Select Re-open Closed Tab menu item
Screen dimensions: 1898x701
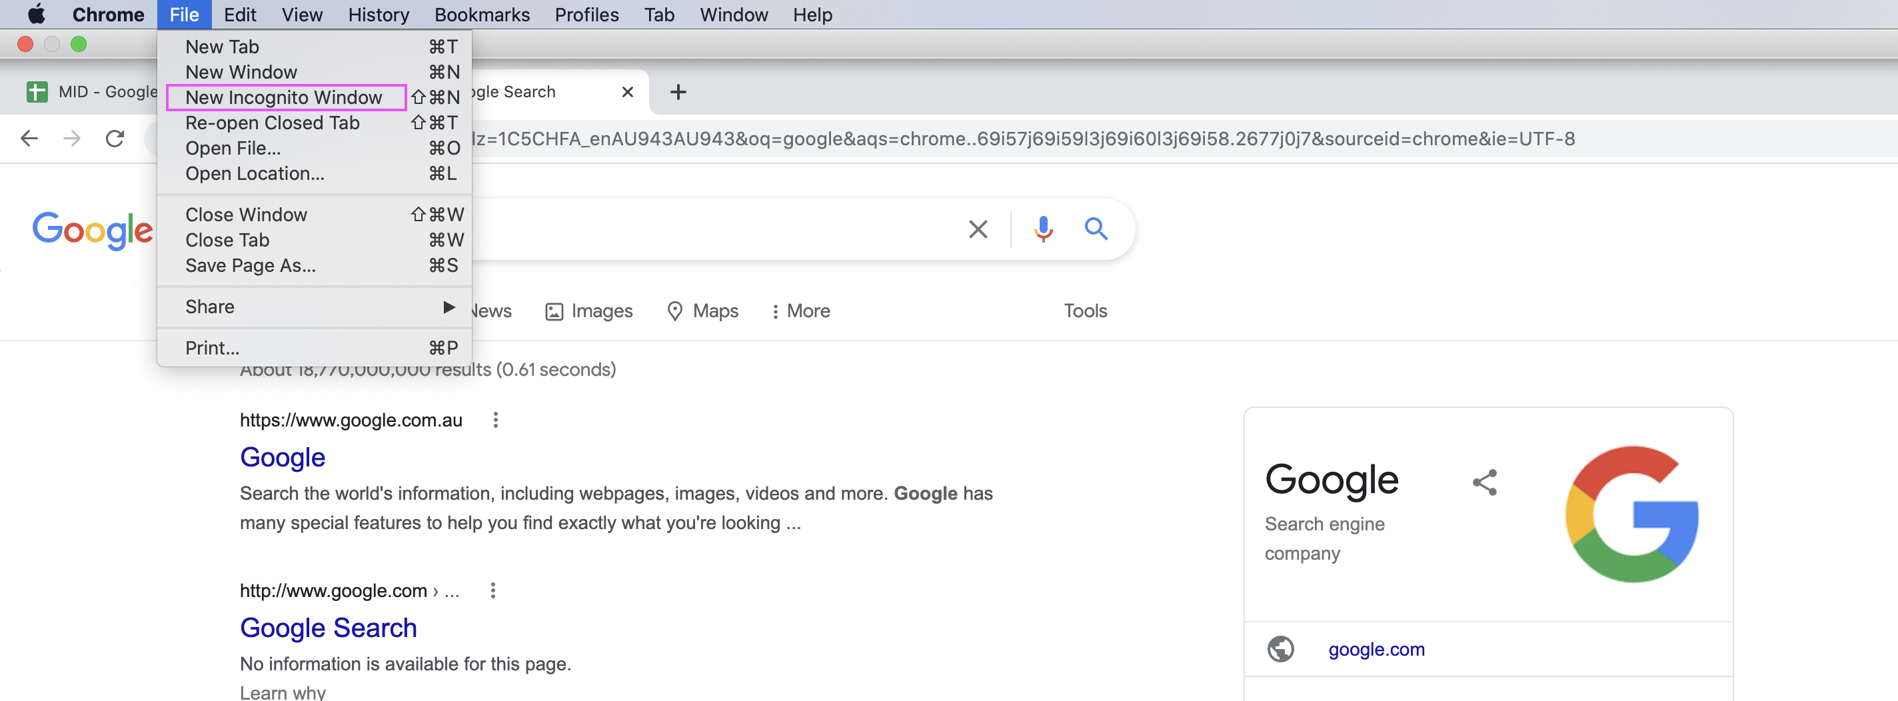point(273,123)
